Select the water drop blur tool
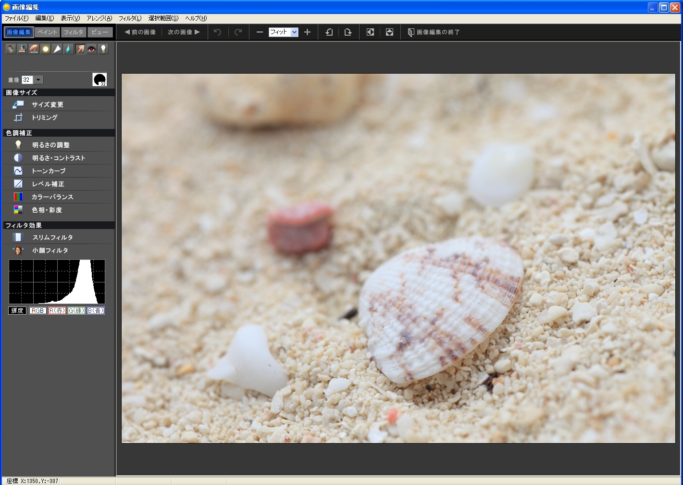This screenshot has width=683, height=485. 69,49
